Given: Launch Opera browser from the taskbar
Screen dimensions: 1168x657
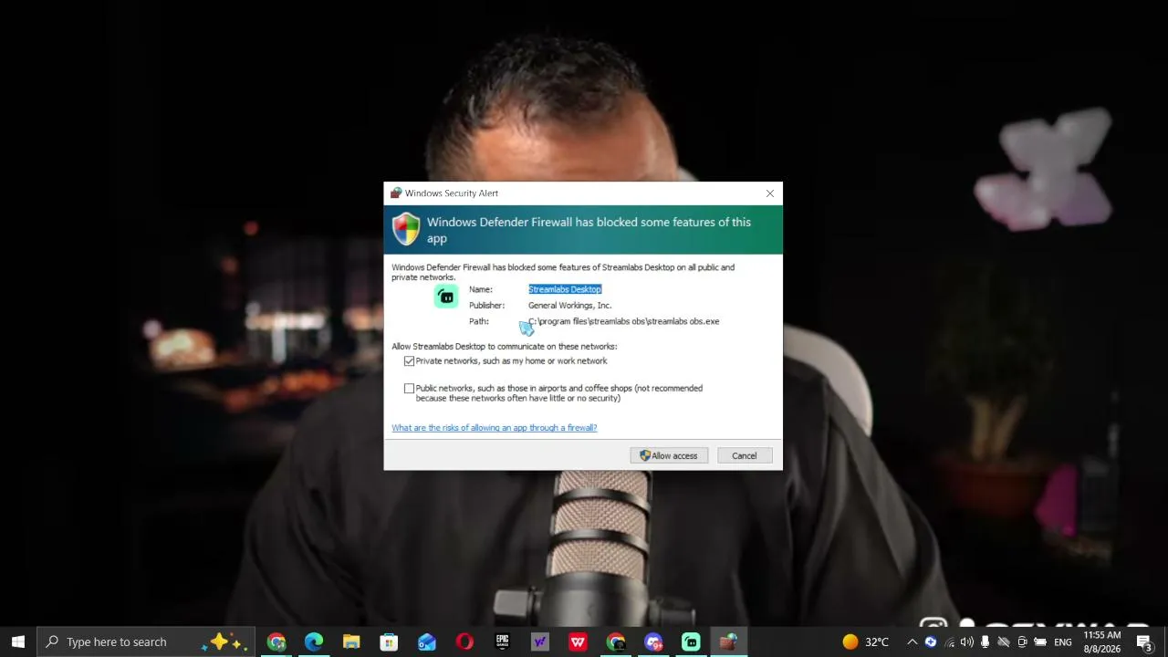Looking at the screenshot, I should [x=464, y=641].
